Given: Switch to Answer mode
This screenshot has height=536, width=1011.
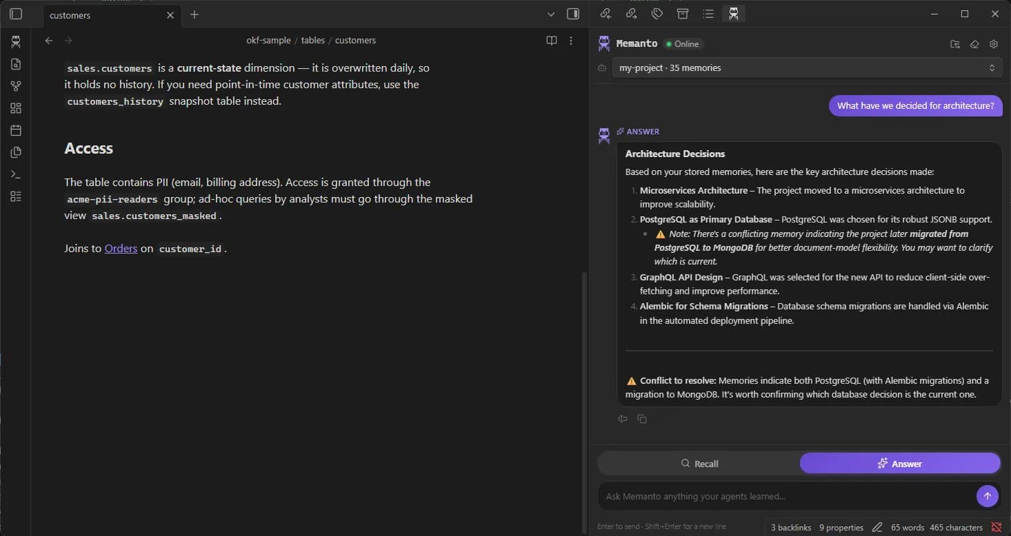Looking at the screenshot, I should coord(900,464).
